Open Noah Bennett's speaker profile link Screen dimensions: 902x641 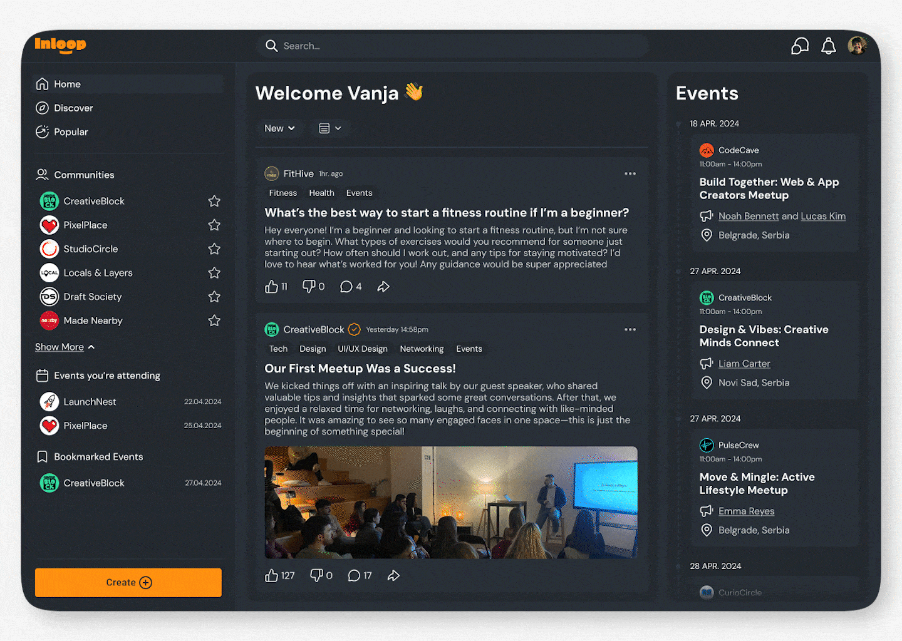tap(749, 216)
